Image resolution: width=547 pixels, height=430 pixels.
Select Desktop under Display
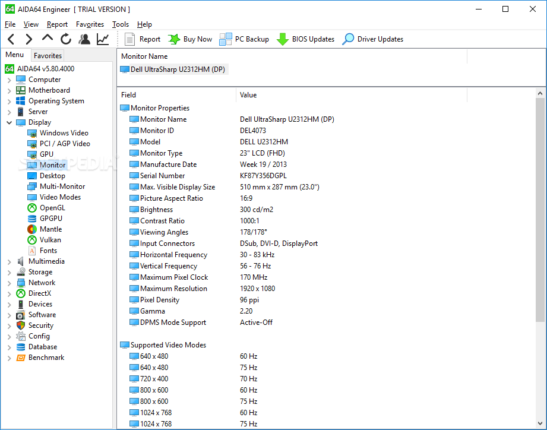[x=46, y=176]
